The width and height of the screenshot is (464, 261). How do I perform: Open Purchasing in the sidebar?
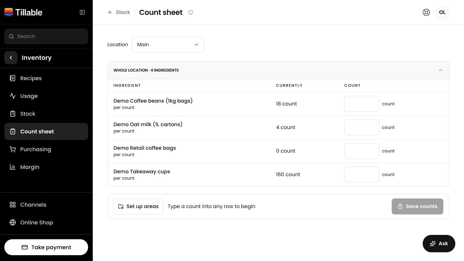[46, 149]
